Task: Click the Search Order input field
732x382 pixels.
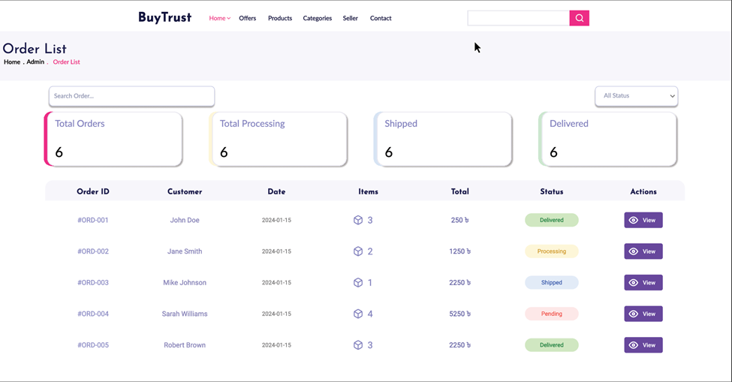Action: pyautogui.click(x=131, y=96)
